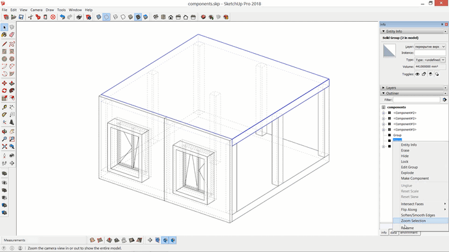Choose the Paint Bucket tool

tap(4, 35)
